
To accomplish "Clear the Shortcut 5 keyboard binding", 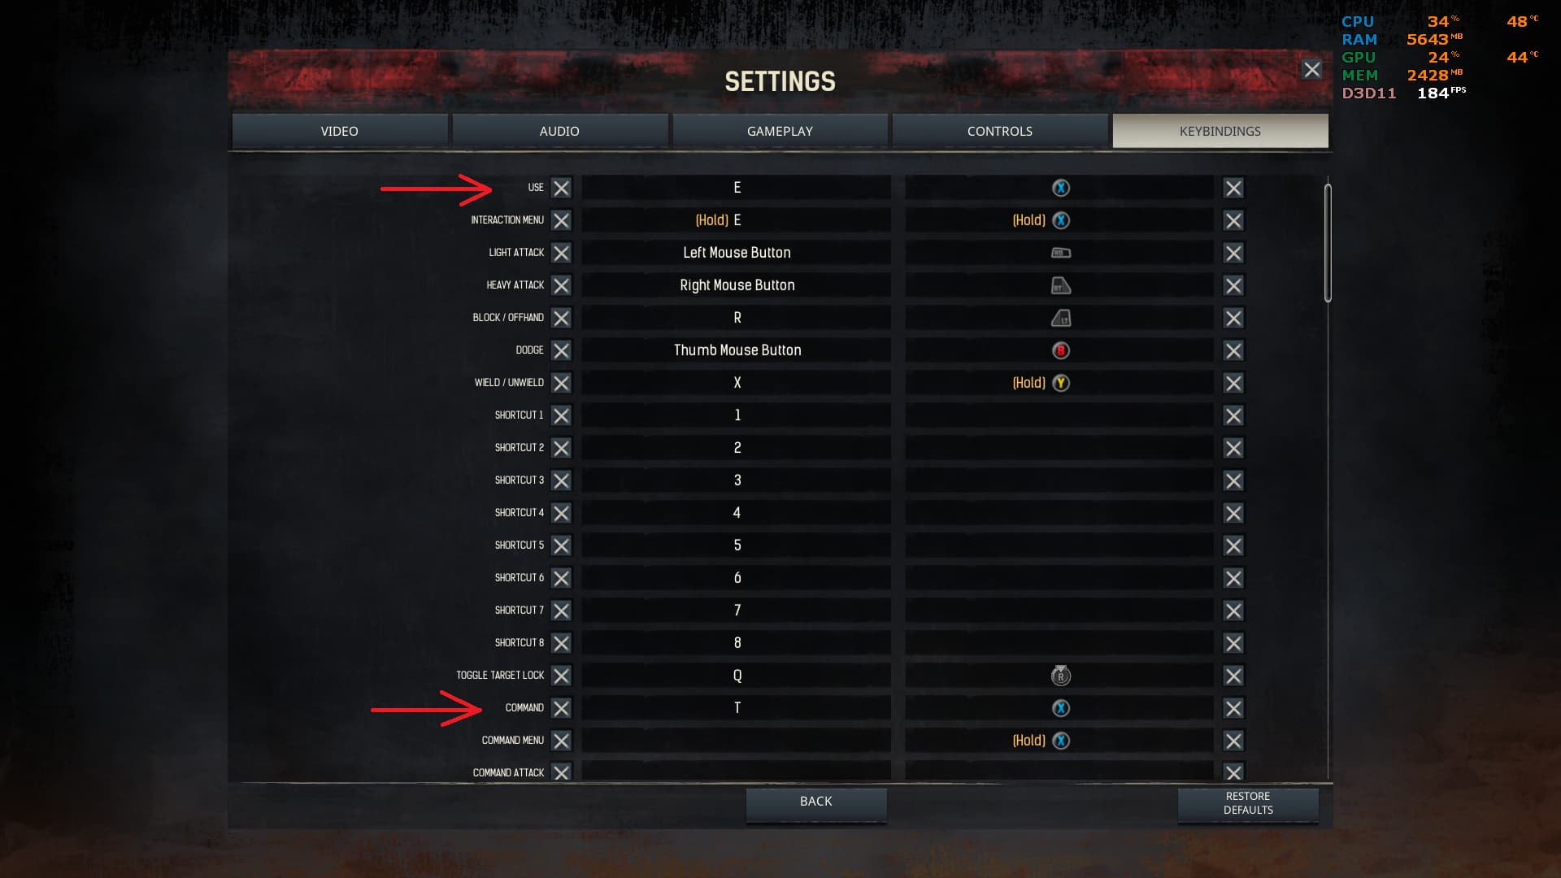I will tap(561, 545).
